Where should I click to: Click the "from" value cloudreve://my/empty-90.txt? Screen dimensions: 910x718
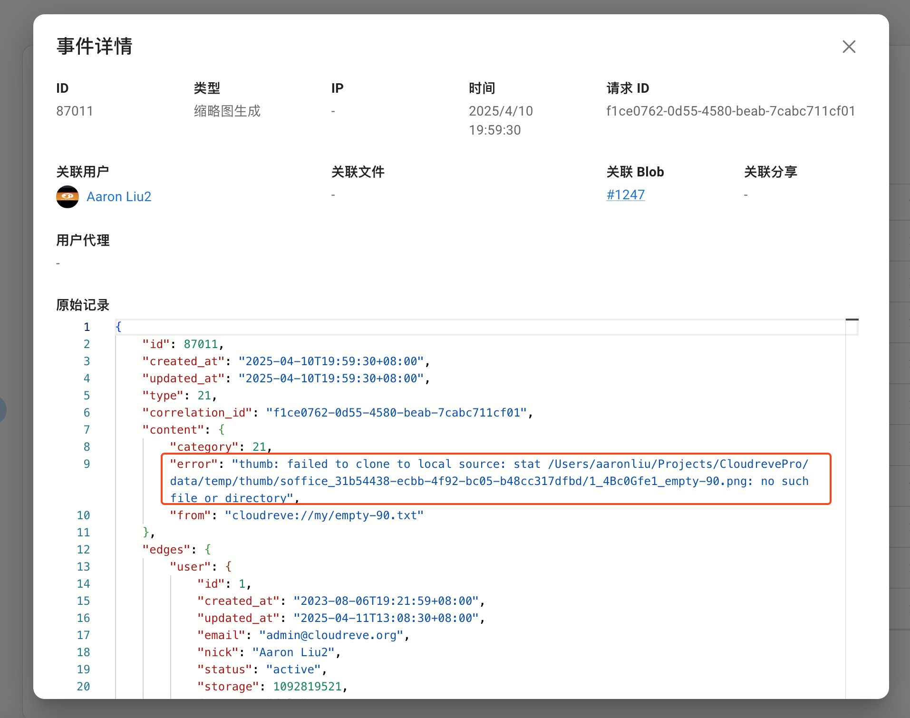point(324,515)
